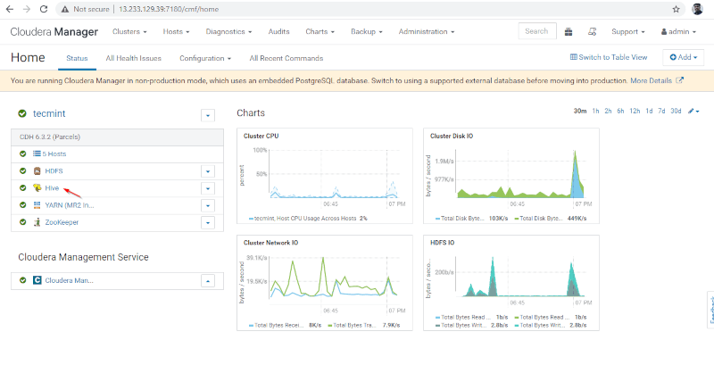Click Switch to Table View
The image size is (714, 365).
pos(609,57)
